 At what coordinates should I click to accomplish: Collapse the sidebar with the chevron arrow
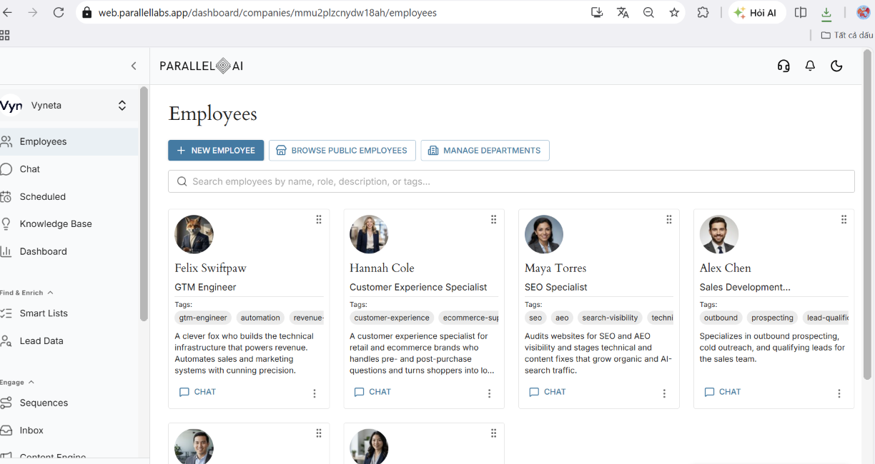[134, 66]
